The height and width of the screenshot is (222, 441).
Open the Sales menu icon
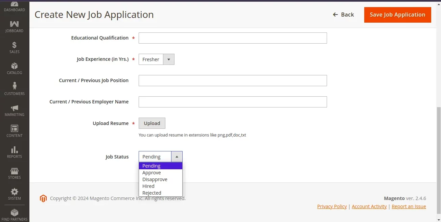(x=14, y=45)
